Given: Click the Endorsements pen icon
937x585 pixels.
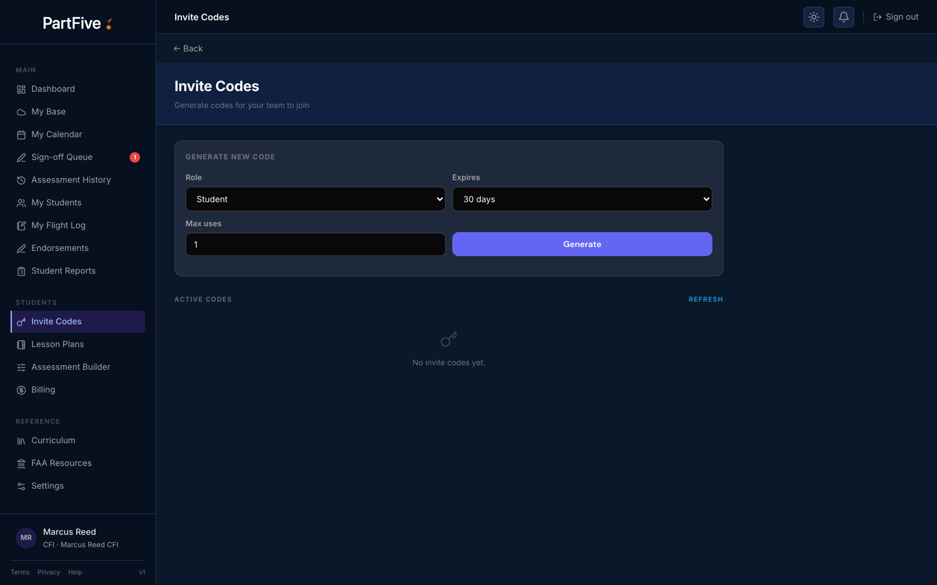Looking at the screenshot, I should click(x=21, y=248).
